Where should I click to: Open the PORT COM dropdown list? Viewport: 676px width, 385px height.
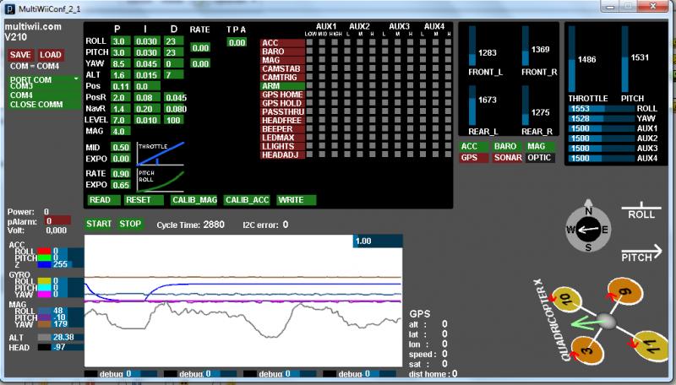[x=44, y=79]
